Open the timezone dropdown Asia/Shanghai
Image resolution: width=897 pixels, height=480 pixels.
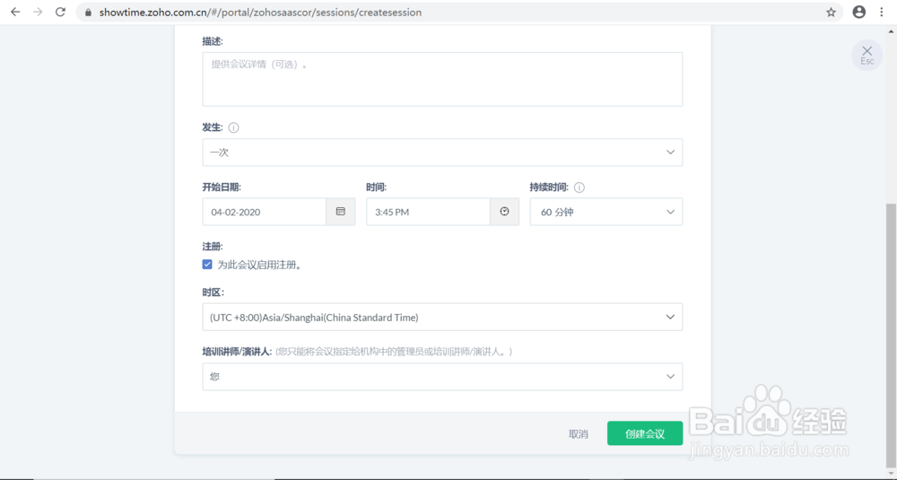(x=442, y=317)
